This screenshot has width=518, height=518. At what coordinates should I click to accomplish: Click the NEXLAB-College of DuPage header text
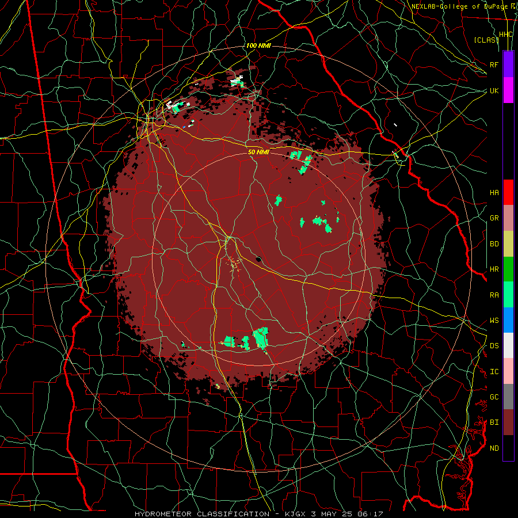click(459, 6)
